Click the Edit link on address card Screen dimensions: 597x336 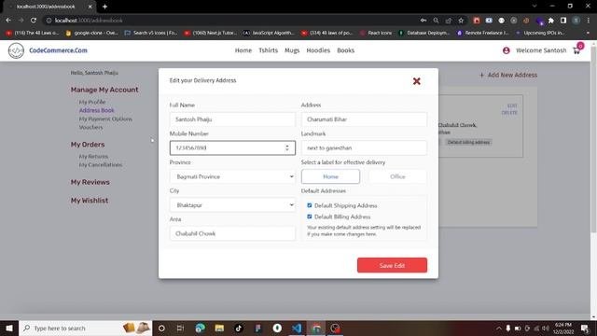512,105
